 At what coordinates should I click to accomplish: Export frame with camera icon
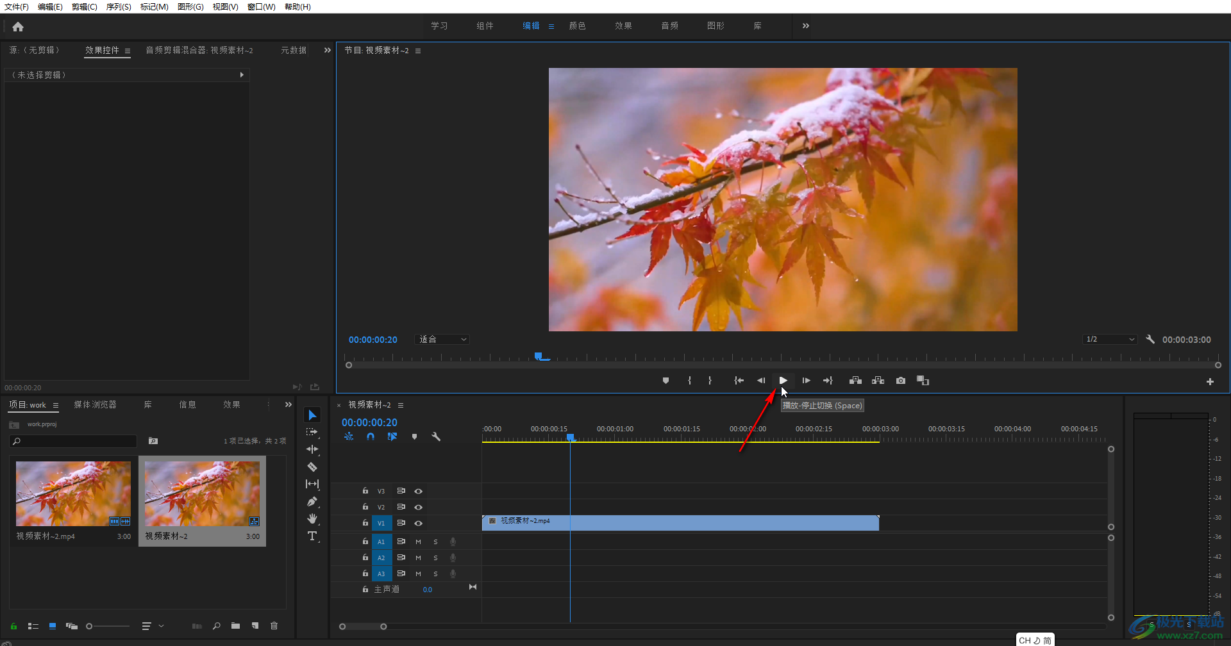tap(901, 381)
